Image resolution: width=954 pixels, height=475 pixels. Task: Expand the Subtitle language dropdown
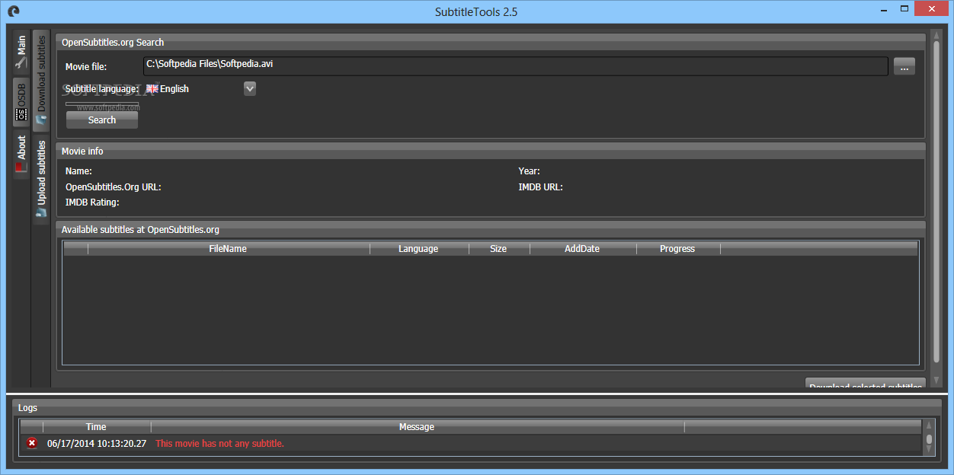[x=250, y=88]
